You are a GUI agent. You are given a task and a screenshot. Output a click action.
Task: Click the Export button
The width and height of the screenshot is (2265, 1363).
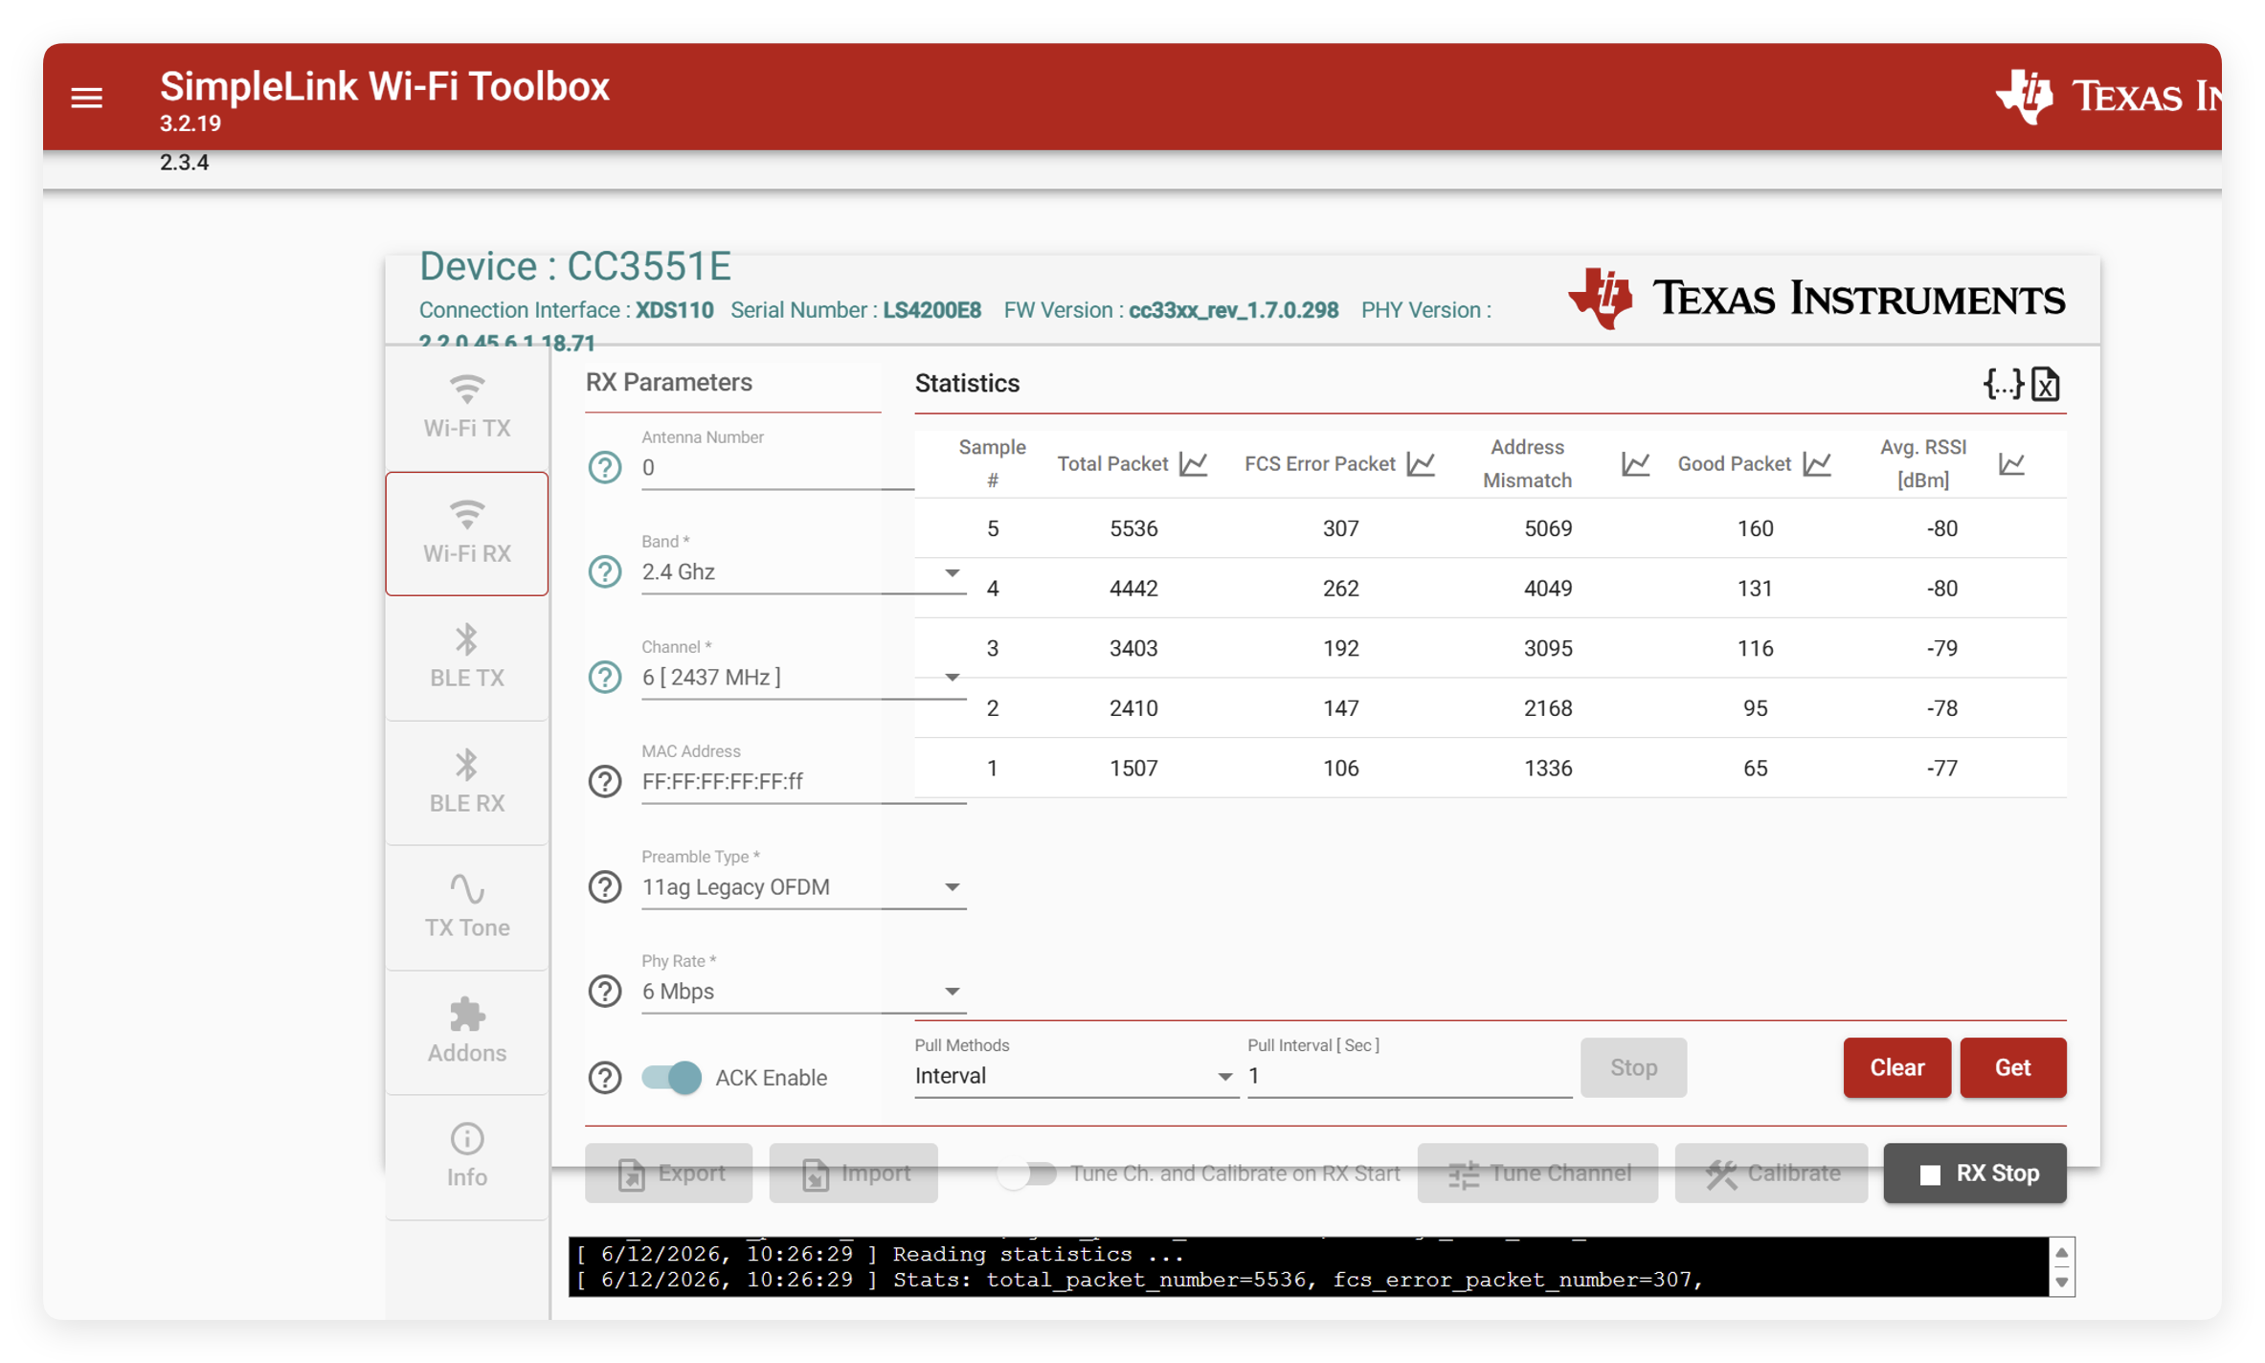tap(668, 1173)
